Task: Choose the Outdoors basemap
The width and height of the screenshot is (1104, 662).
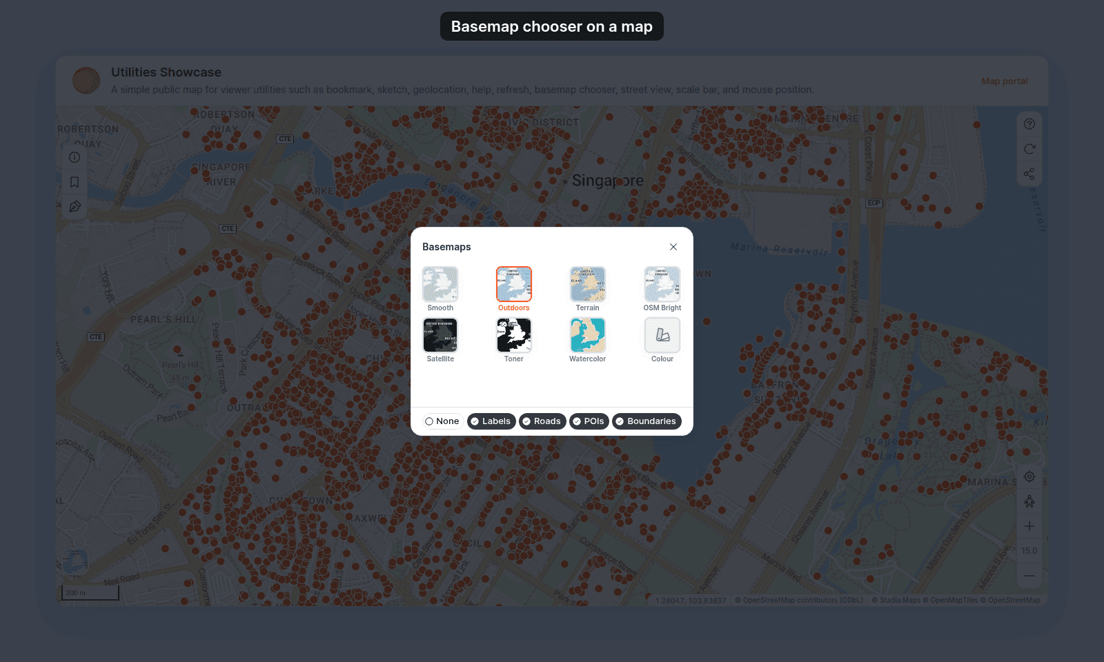Action: (514, 284)
